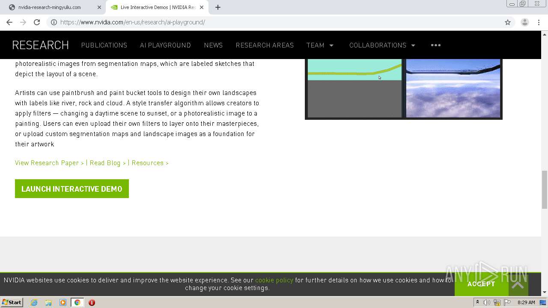Open the Resources link
Screen dimensions: 548x308
150,163
